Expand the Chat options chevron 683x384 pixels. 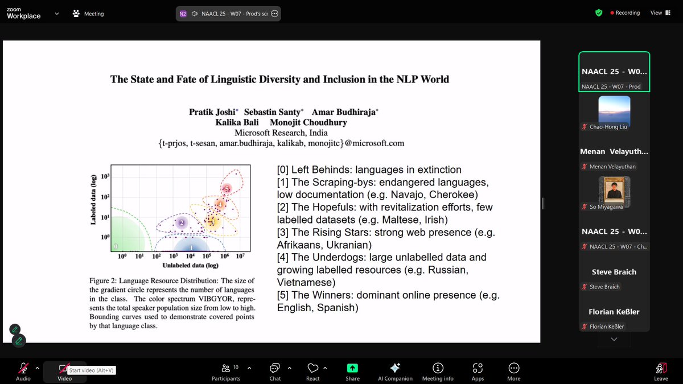[290, 368]
